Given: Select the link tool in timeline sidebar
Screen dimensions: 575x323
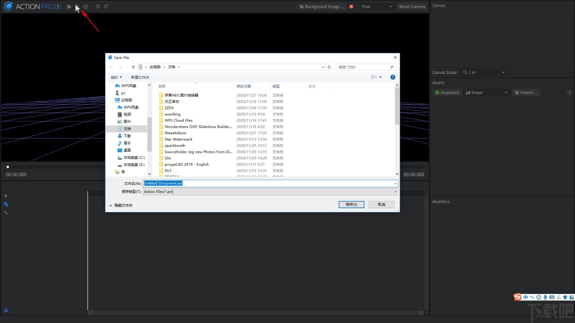Looking at the screenshot, I should pos(6,204).
